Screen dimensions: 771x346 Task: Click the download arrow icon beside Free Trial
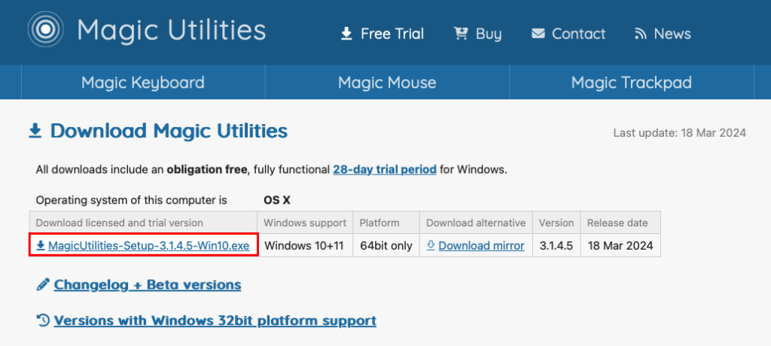point(346,34)
